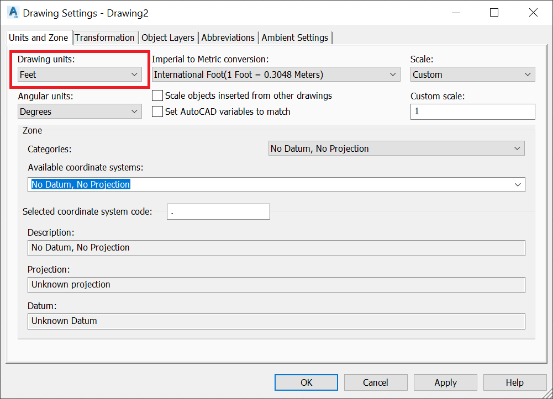Switch to the Transformation tab
The image size is (553, 399).
coord(104,38)
